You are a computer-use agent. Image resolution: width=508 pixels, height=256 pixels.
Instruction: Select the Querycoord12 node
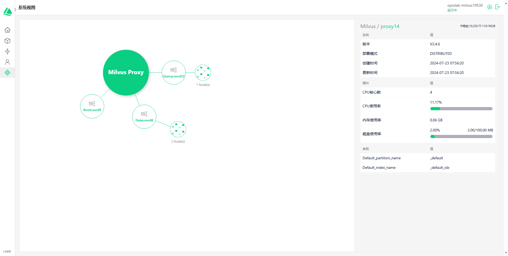coord(174,73)
